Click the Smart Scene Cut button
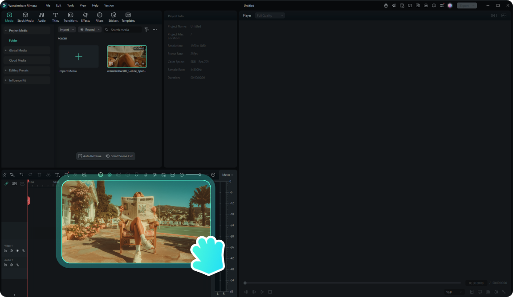Screen dimensions: 513x297 119,156
